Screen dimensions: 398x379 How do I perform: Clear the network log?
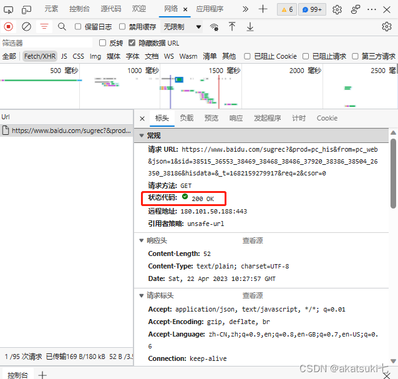click(x=26, y=26)
